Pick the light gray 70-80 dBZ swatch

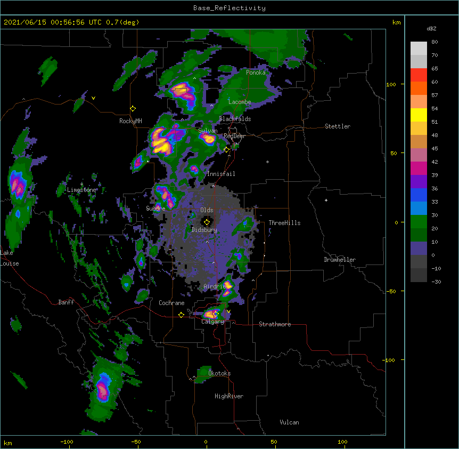click(x=419, y=49)
